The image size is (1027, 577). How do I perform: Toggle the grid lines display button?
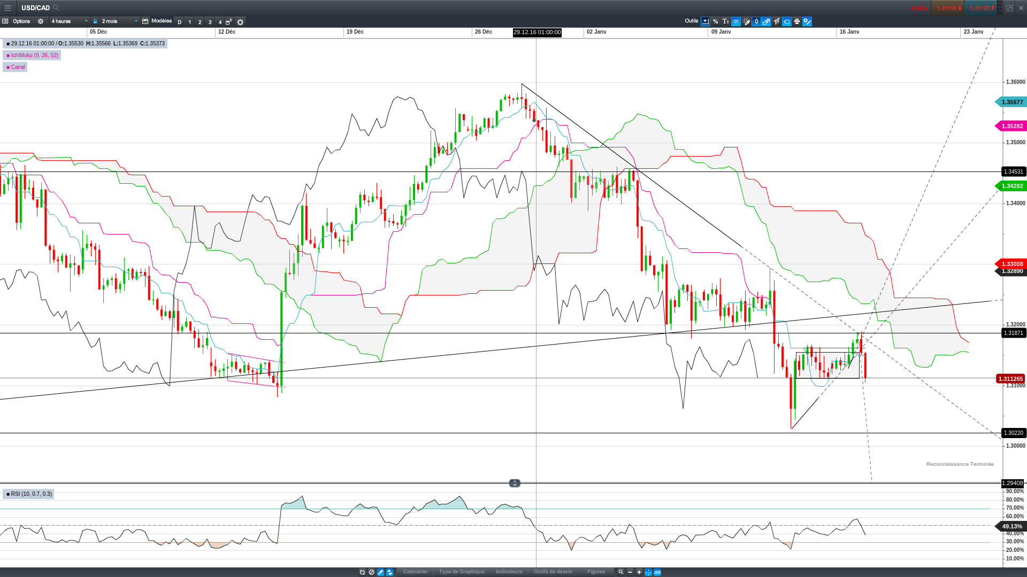coord(736,22)
